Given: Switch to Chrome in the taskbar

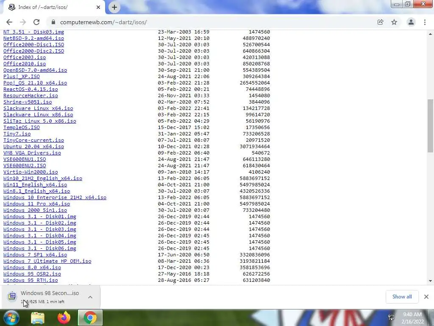Looking at the screenshot, I should coord(90,318).
